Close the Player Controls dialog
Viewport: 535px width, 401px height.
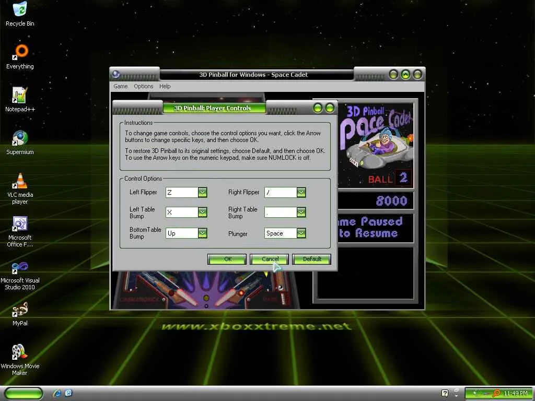click(x=330, y=108)
